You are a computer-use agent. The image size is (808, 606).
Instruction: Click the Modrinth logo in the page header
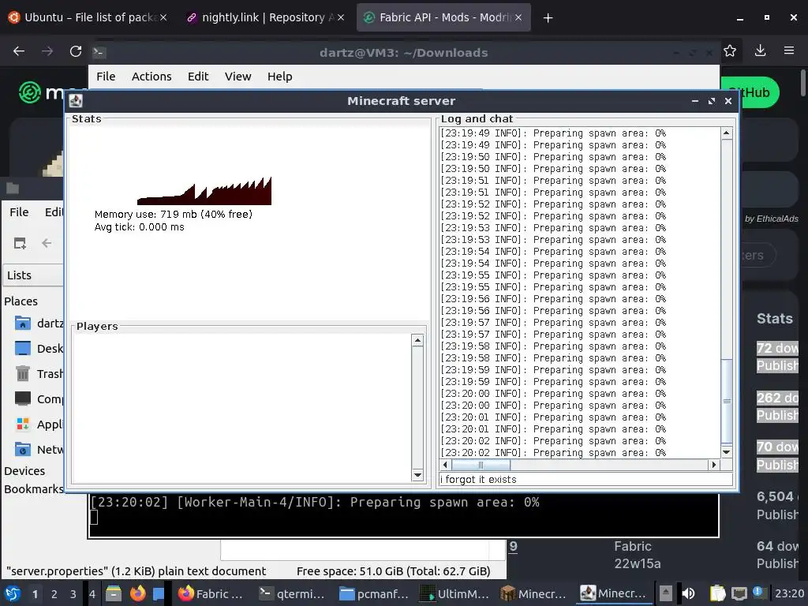41,93
